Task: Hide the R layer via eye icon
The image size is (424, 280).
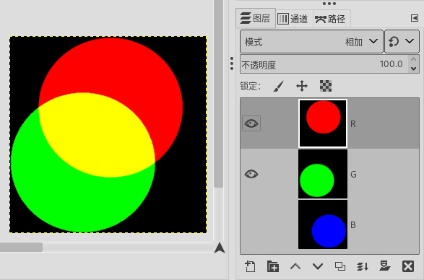Action: pos(251,123)
